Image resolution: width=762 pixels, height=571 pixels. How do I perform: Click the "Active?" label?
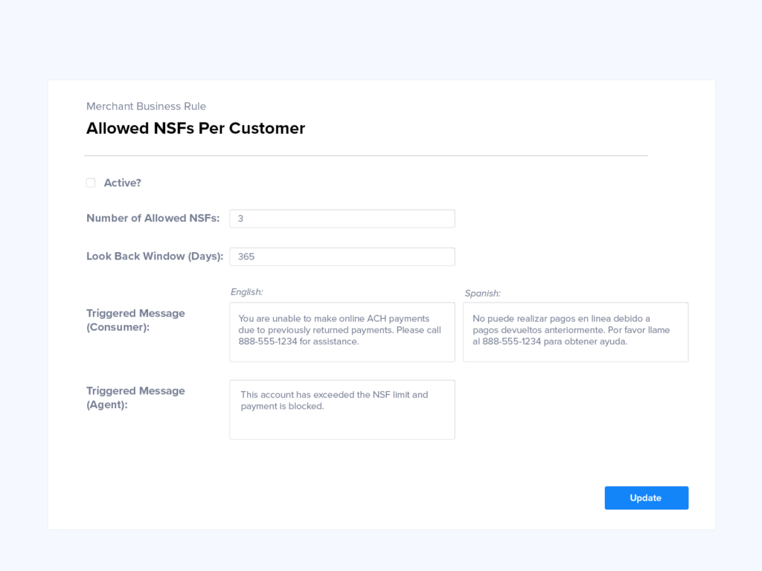(123, 183)
